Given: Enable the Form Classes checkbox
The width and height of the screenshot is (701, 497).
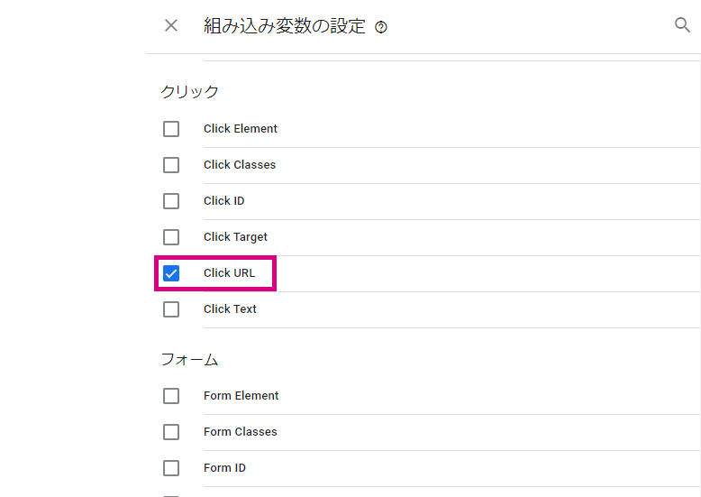Looking at the screenshot, I should click(x=171, y=432).
